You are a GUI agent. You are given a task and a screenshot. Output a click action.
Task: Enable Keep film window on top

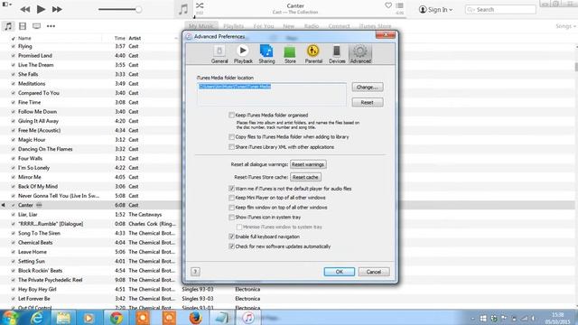coord(231,208)
